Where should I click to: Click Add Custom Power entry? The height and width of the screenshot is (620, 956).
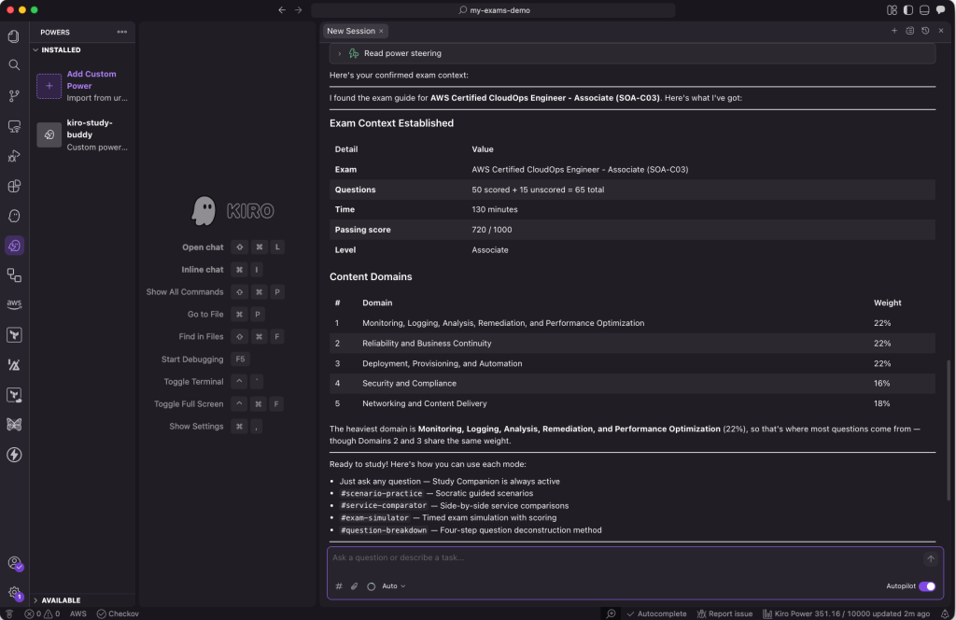click(83, 86)
